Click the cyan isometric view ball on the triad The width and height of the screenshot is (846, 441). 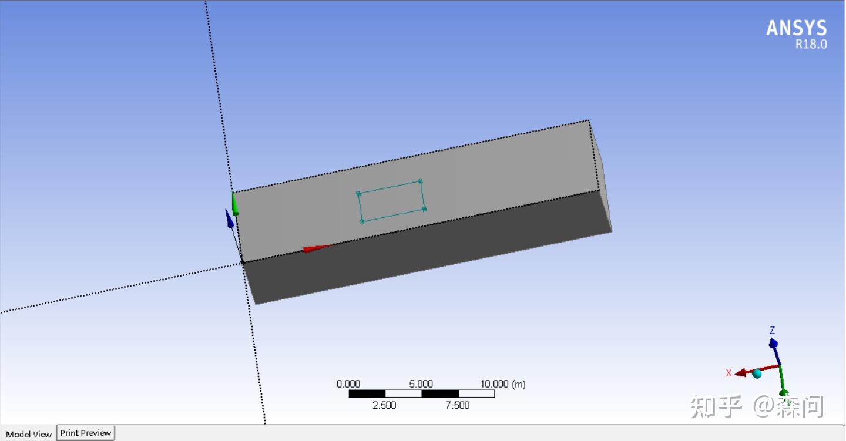click(x=757, y=373)
